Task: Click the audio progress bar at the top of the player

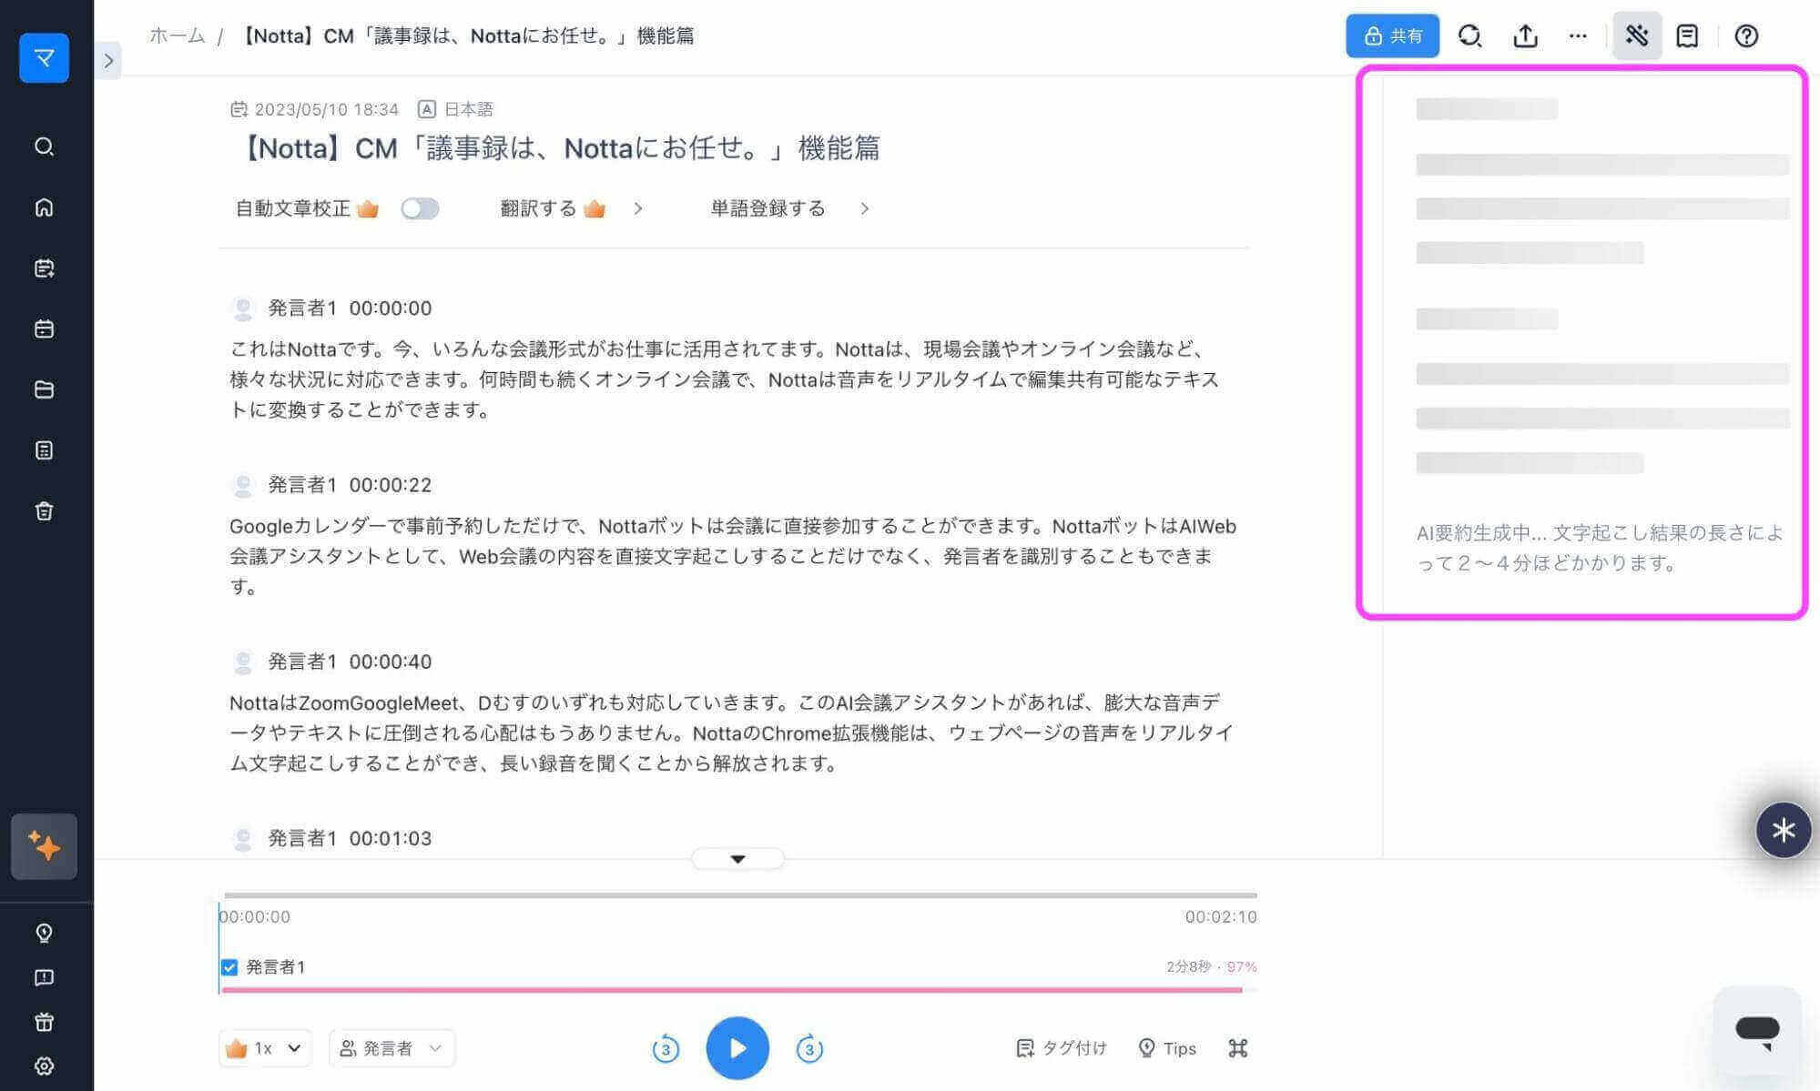Action: click(740, 895)
